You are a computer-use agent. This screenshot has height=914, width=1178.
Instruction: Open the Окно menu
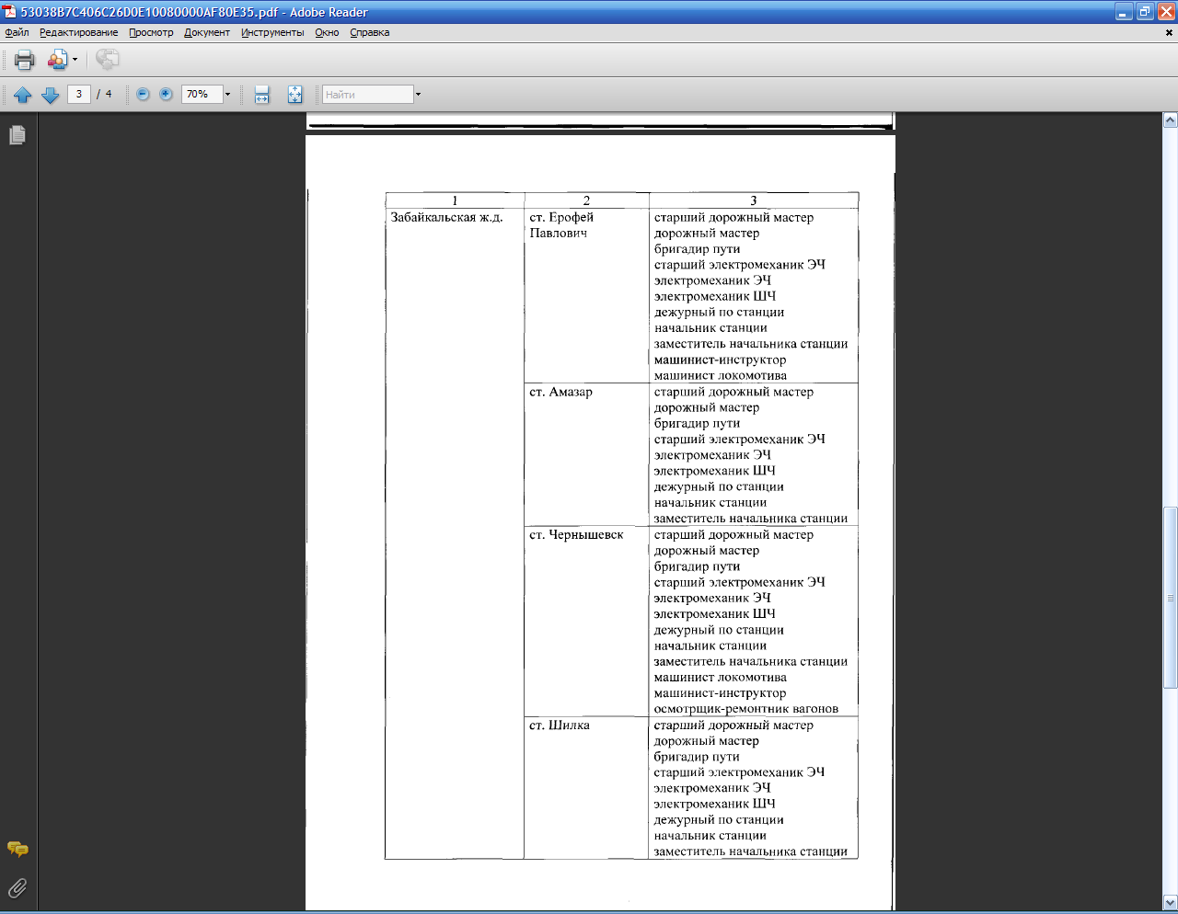click(x=327, y=32)
